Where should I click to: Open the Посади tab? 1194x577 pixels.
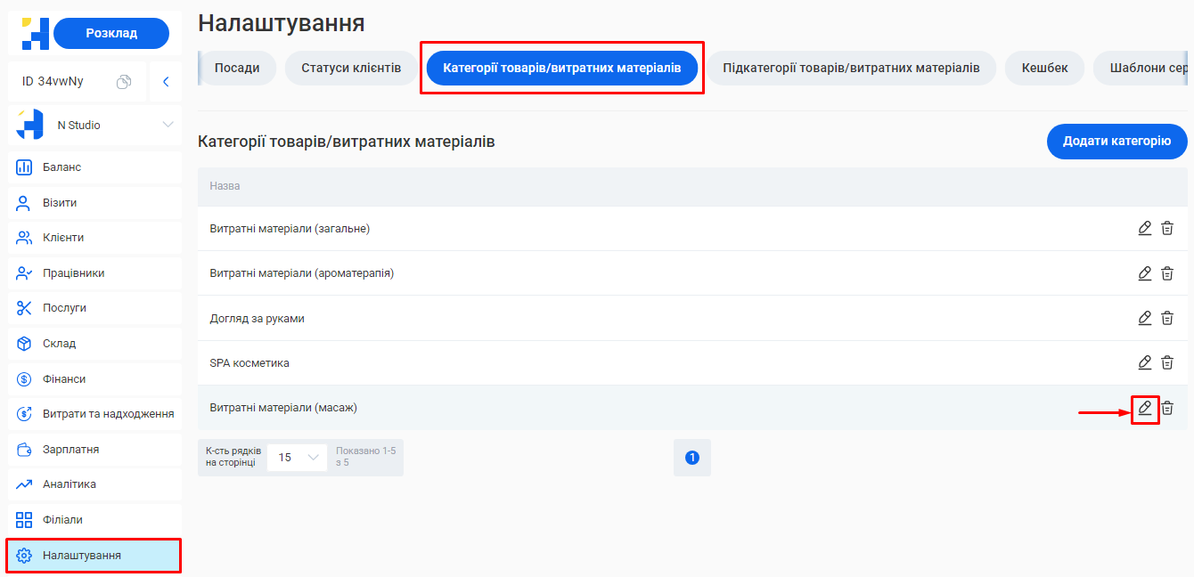click(236, 68)
